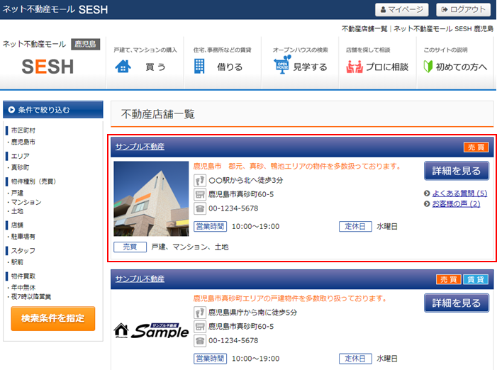Open マイページ from the header
The image size is (497, 370).
402,9
